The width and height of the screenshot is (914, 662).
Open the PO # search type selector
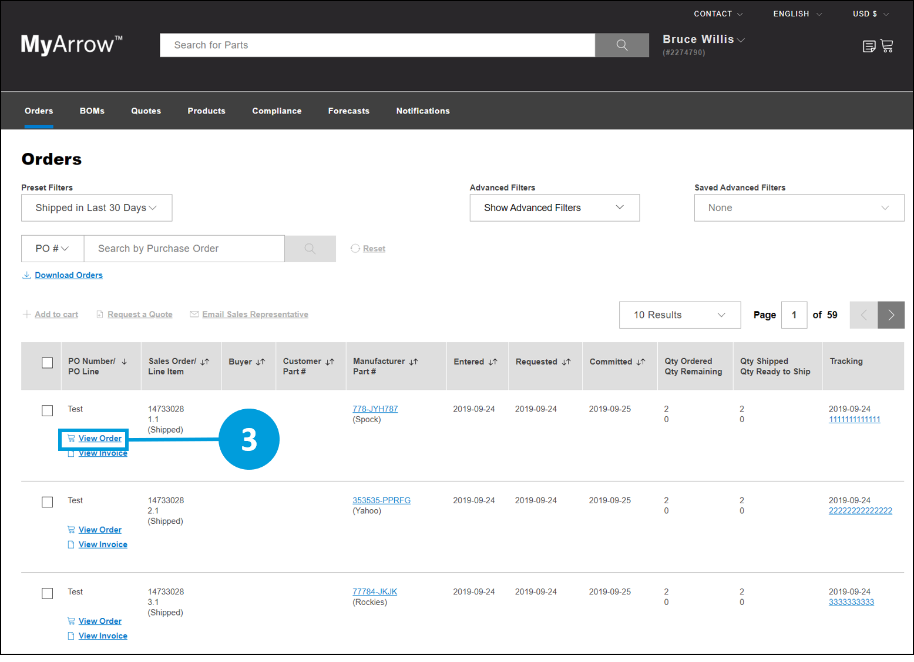[52, 248]
